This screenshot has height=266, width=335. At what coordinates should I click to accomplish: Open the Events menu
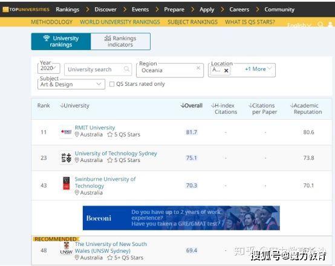140,10
